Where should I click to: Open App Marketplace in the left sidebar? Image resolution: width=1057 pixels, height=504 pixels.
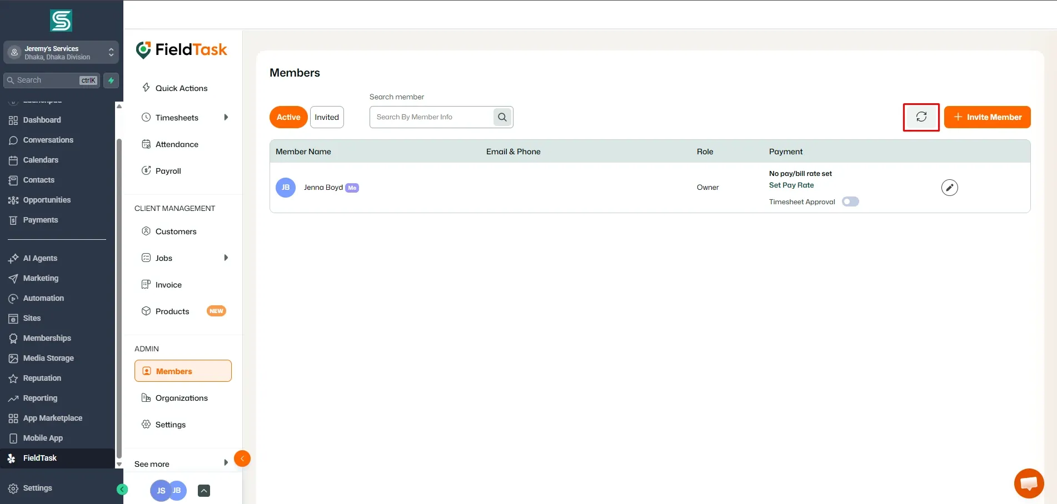pyautogui.click(x=52, y=418)
